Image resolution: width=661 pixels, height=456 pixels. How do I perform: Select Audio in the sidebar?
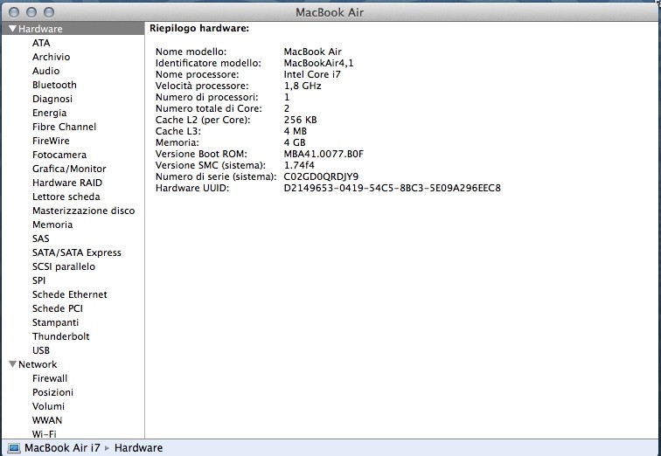coord(46,71)
